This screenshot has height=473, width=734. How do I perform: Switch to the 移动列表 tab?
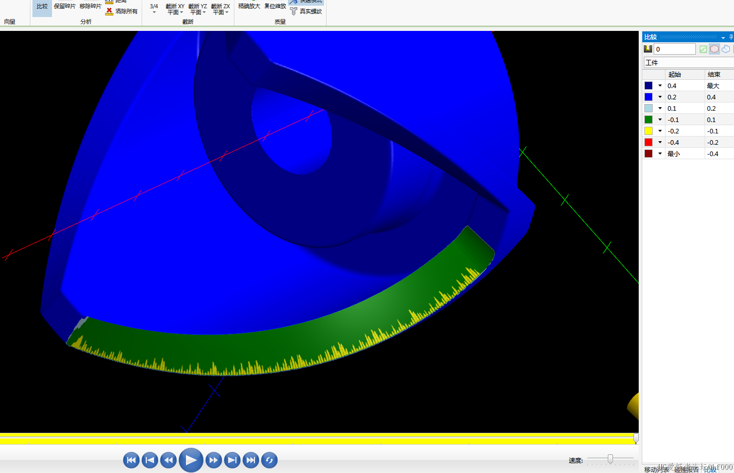click(x=656, y=469)
